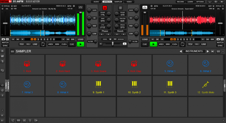Image resolution: width=226 pixels, height=123 pixels.
Task: Click the crossfader handle
Action: (x=113, y=44)
